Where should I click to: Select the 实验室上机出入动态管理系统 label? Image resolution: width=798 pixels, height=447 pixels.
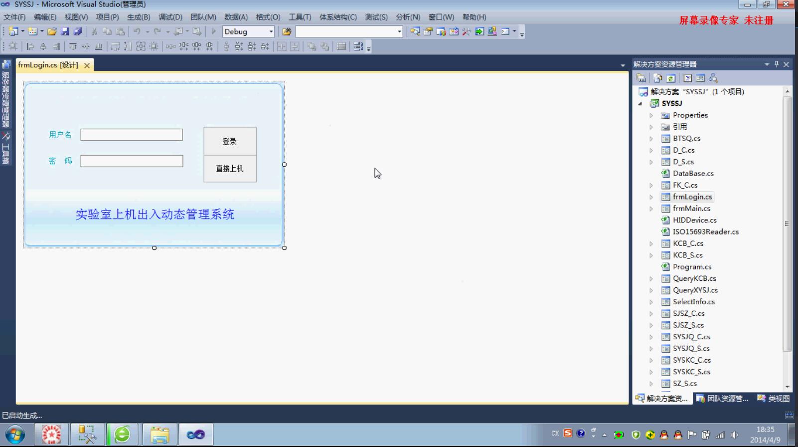[x=155, y=215]
